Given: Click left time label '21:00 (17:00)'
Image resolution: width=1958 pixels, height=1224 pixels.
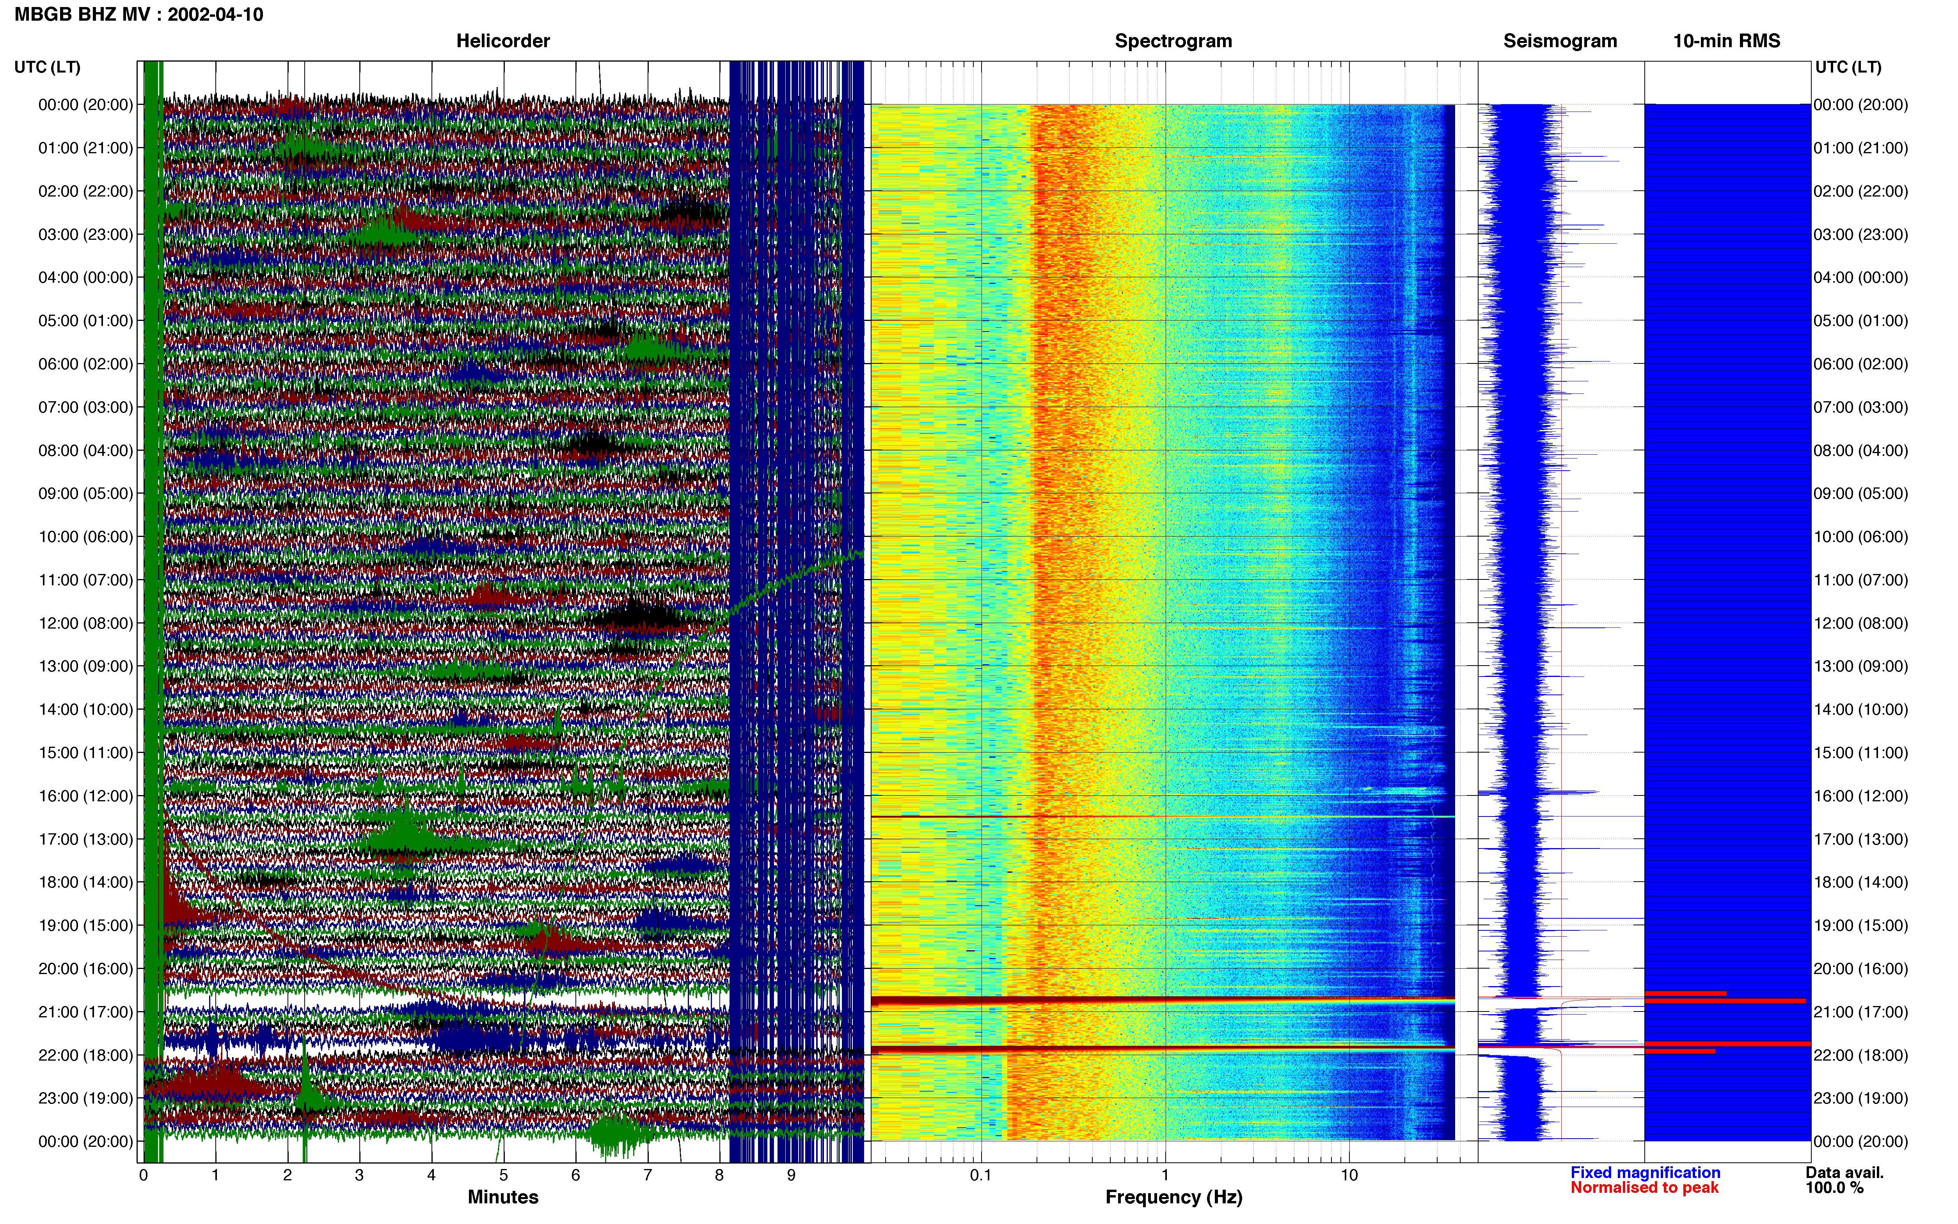Looking at the screenshot, I should [x=86, y=1012].
